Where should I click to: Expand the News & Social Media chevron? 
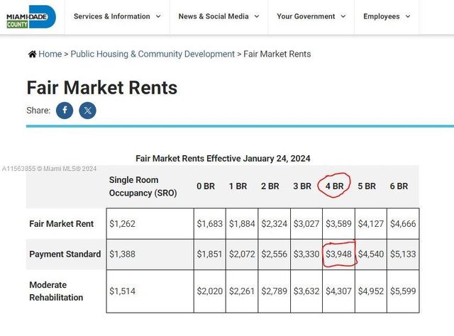click(x=256, y=16)
